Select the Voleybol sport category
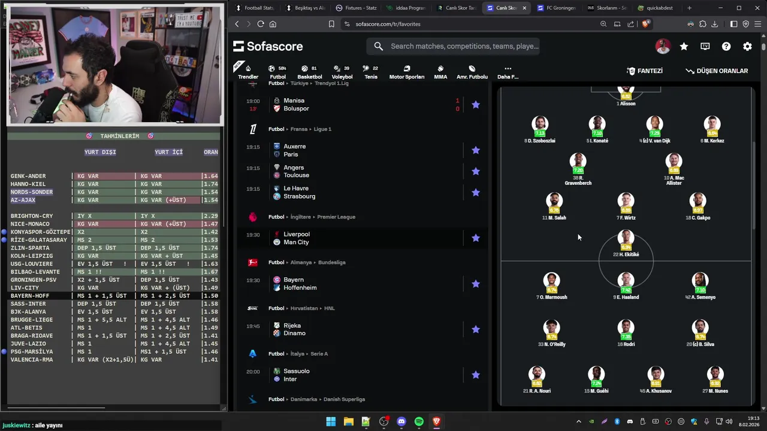The height and width of the screenshot is (431, 767). point(342,72)
